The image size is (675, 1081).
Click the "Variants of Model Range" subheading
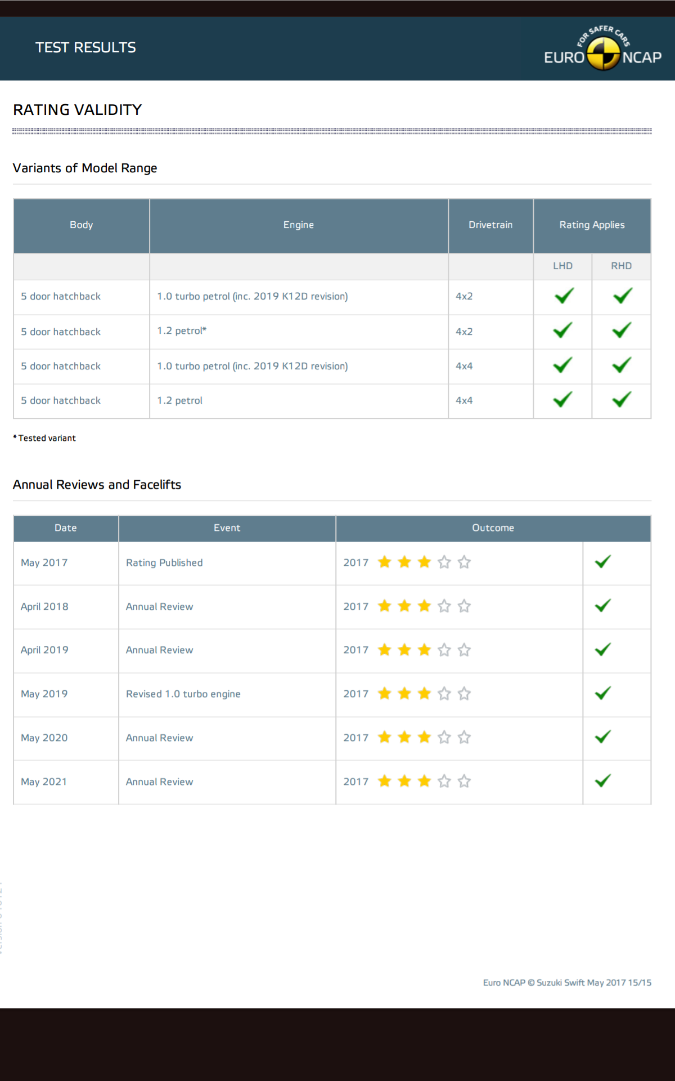85,168
